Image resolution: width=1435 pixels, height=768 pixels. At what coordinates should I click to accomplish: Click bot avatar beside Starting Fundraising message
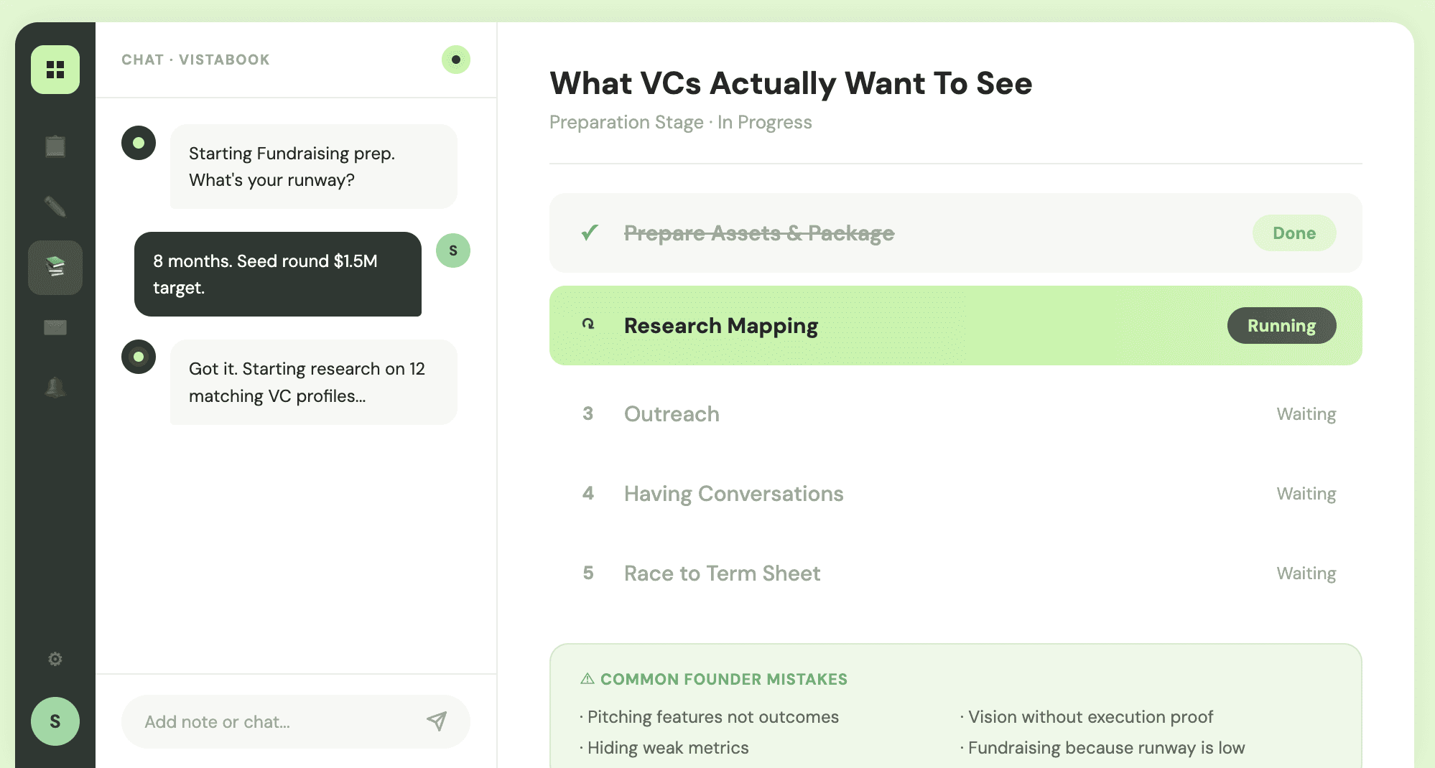click(139, 143)
